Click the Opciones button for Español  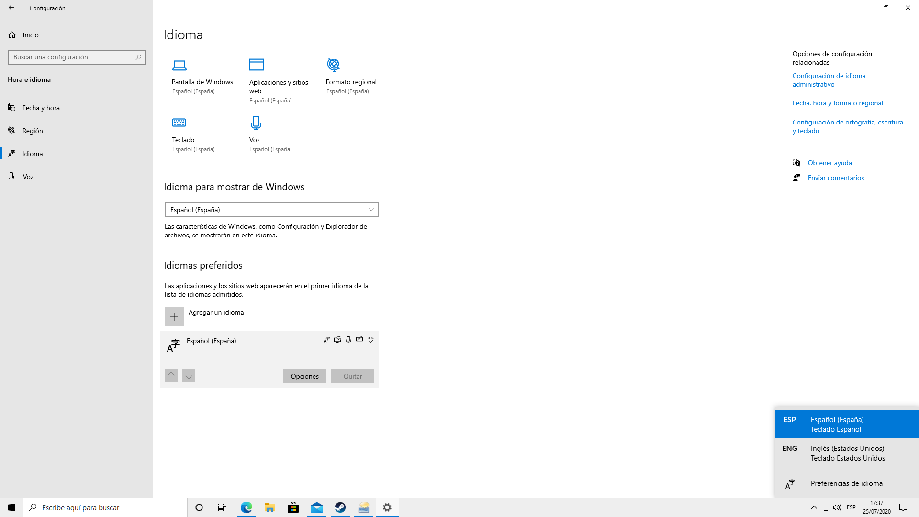[304, 376]
